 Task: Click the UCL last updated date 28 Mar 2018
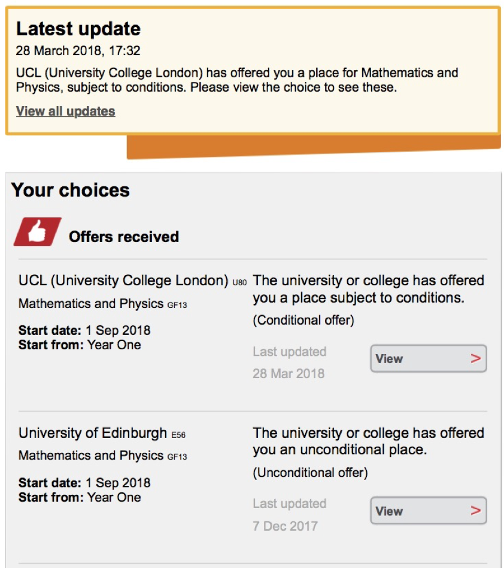(289, 374)
